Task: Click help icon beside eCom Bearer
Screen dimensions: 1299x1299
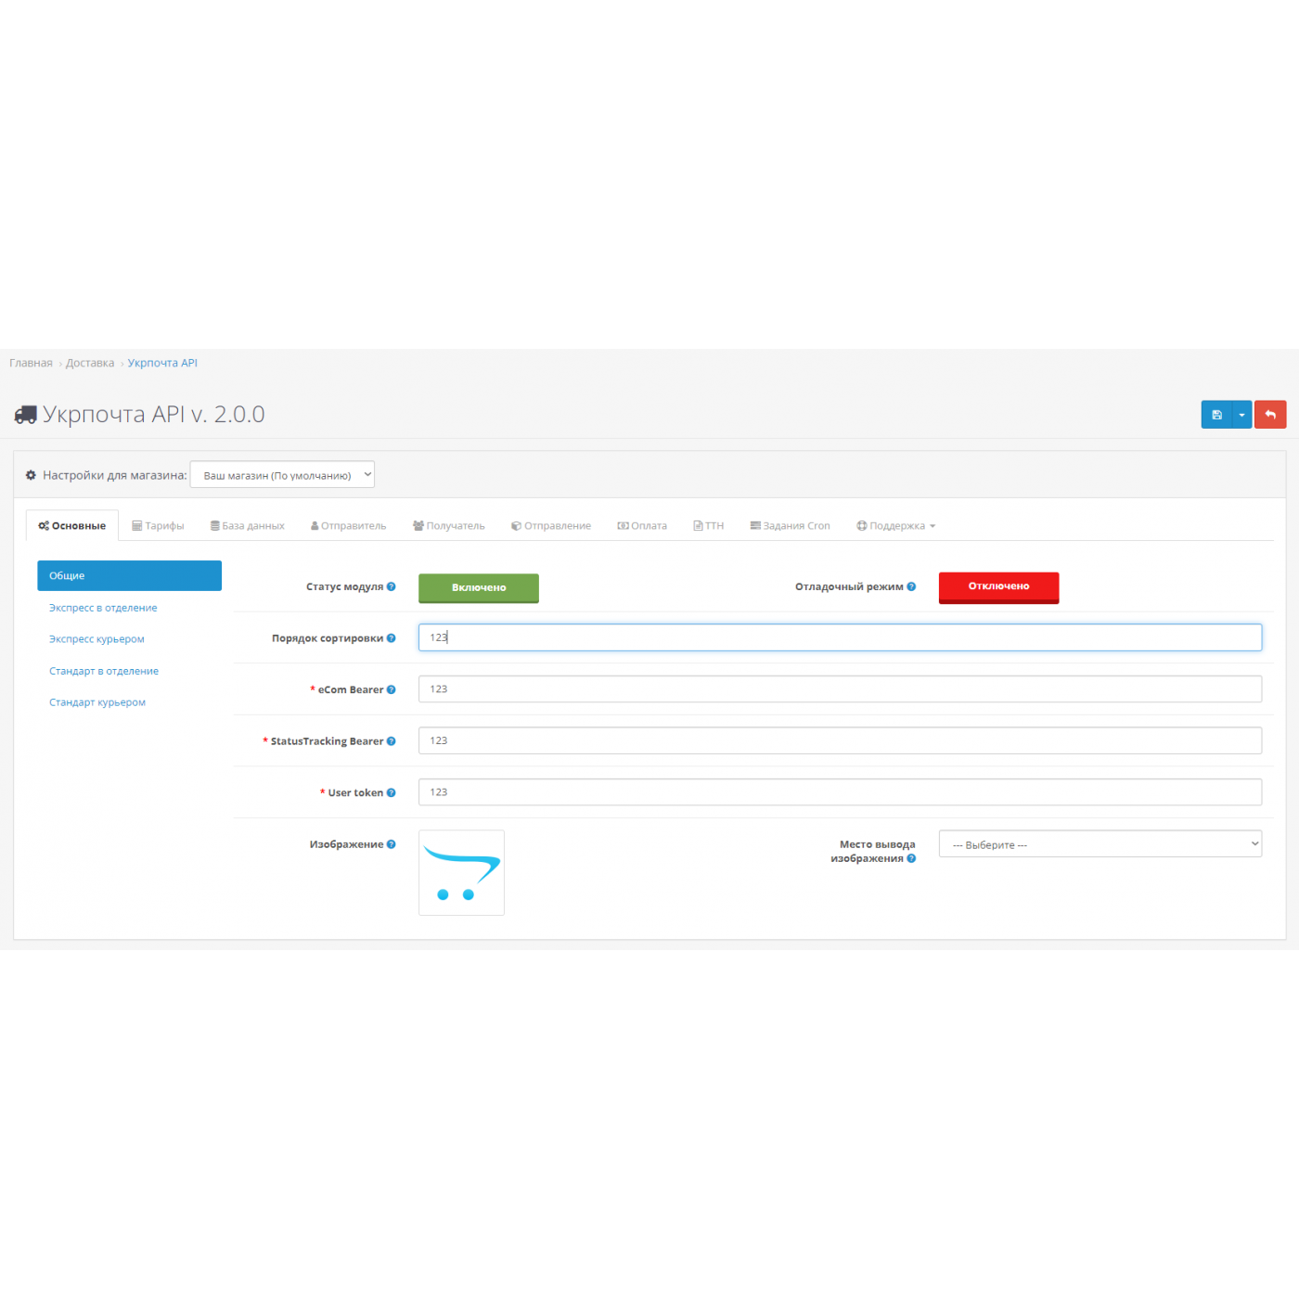Action: 391,689
